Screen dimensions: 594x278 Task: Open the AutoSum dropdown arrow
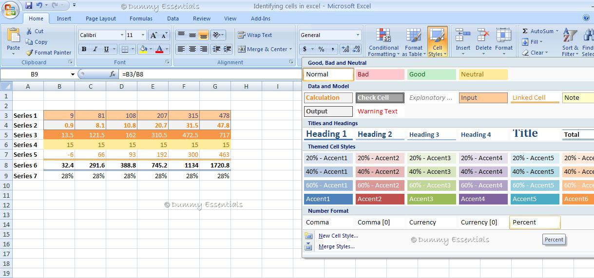click(x=557, y=31)
